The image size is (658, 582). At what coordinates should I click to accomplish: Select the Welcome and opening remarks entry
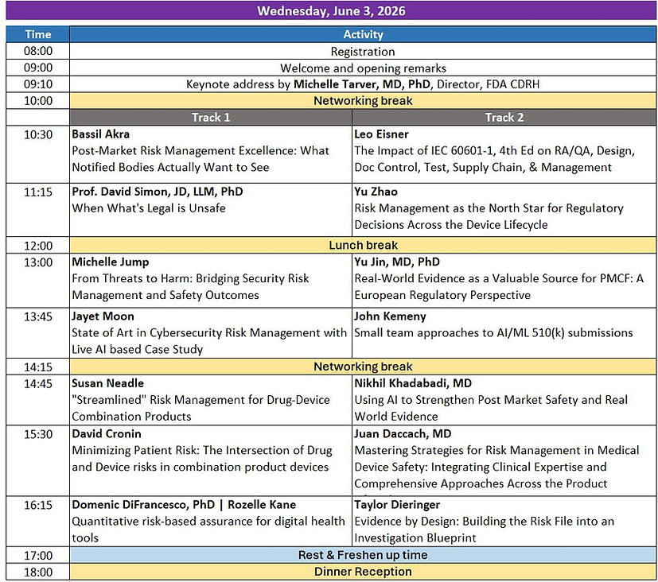pyautogui.click(x=363, y=68)
